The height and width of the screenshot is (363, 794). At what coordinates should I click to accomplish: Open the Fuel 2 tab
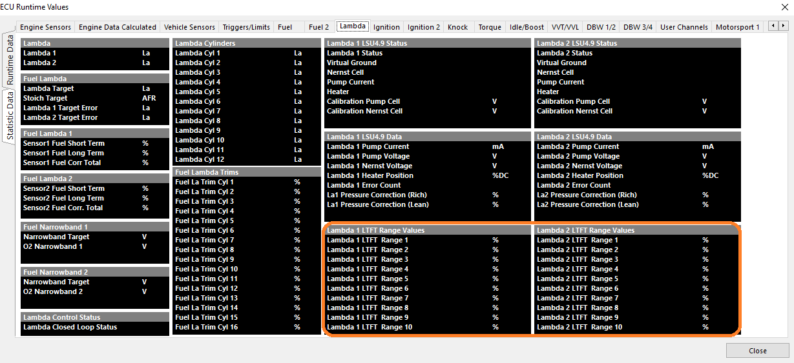[319, 27]
